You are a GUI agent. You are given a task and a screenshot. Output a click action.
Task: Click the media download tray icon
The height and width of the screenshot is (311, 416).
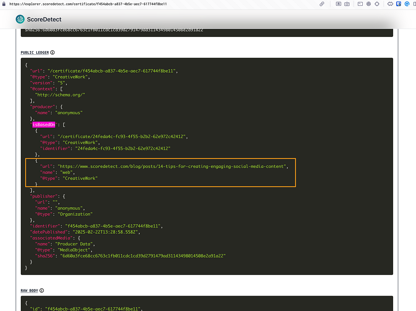click(339, 4)
